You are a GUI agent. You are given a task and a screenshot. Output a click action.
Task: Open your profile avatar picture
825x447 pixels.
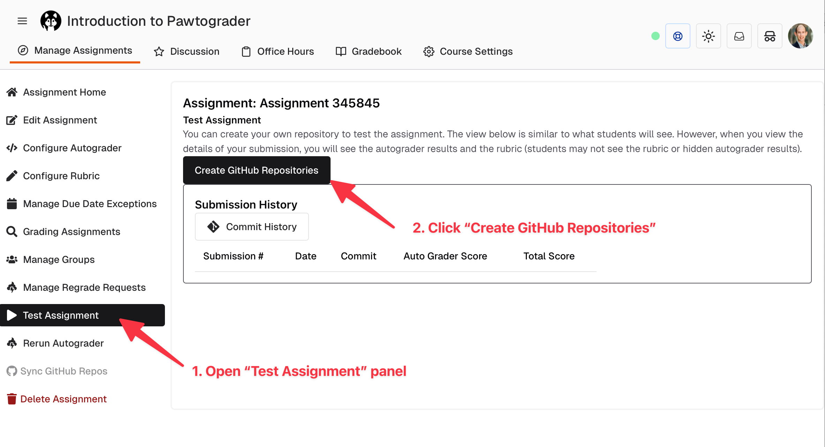tap(801, 36)
